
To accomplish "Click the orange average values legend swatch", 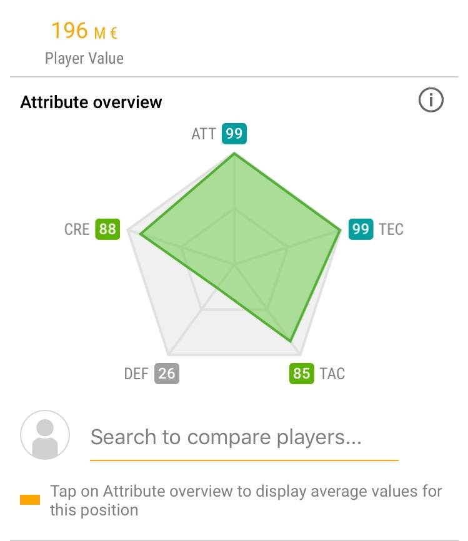I will click(x=30, y=500).
